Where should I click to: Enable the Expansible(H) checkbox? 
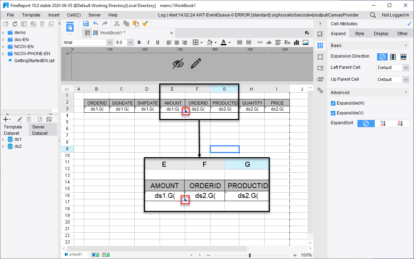[x=333, y=102]
